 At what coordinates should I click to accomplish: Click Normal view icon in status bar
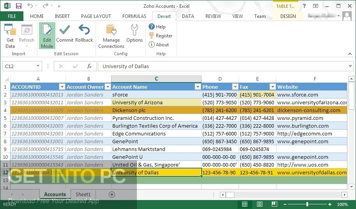tap(244, 204)
